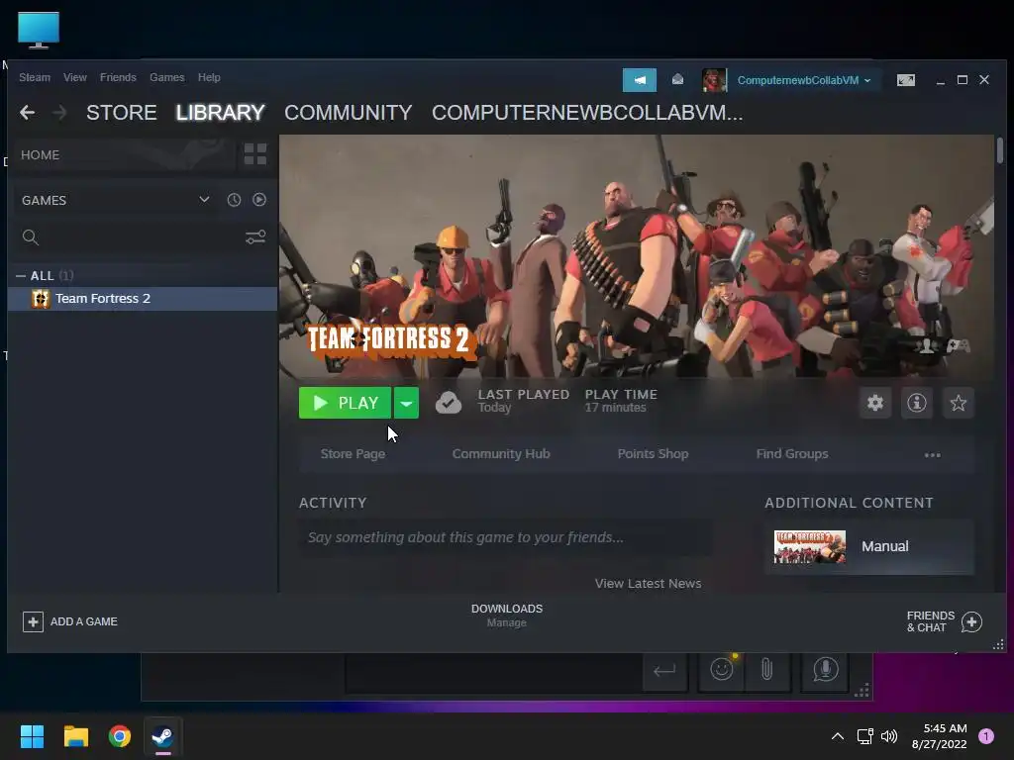Open the network tray icon
Image resolution: width=1014 pixels, height=760 pixels.
864,736
